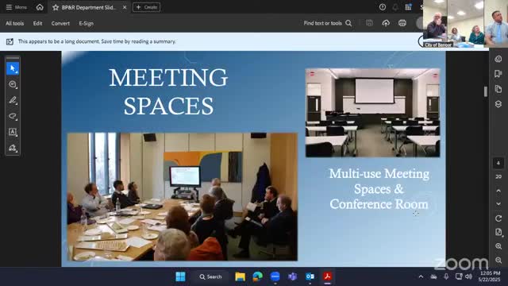Image resolution: width=508 pixels, height=286 pixels.
Task: Click Find text or tools search
Action: (328, 23)
